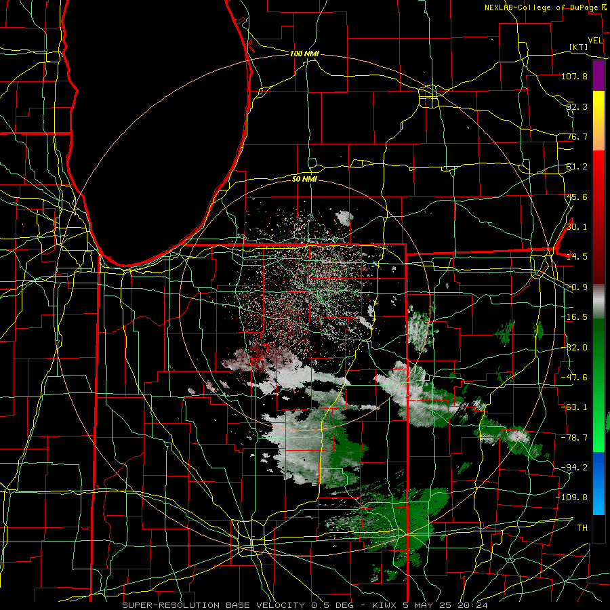610x610 pixels.
Task: Select the 45.6 velocity scale value
Action: click(577, 197)
